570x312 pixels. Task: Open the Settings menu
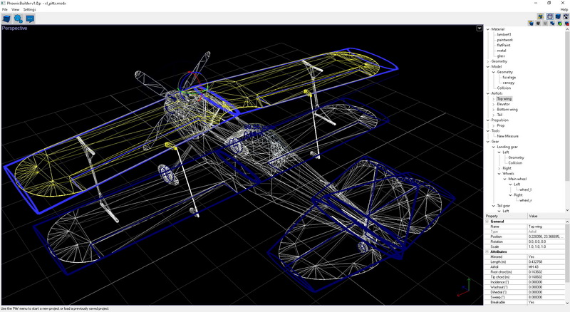29,10
